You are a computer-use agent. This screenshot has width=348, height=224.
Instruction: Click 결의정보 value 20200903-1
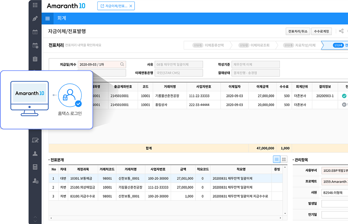point(325,96)
